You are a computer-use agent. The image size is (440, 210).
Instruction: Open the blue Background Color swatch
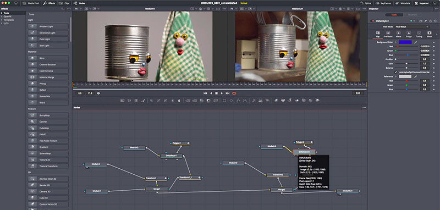pyautogui.click(x=405, y=42)
